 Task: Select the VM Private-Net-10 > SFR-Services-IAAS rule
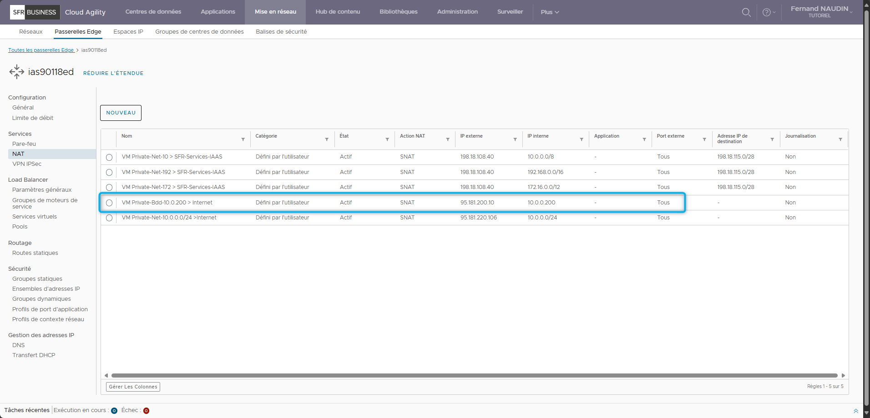tap(109, 157)
